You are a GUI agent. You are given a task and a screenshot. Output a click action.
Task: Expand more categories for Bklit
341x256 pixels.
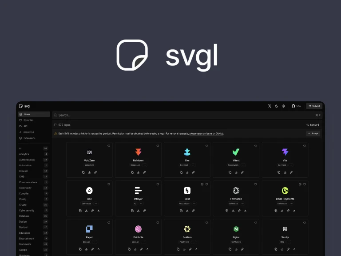point(194,204)
